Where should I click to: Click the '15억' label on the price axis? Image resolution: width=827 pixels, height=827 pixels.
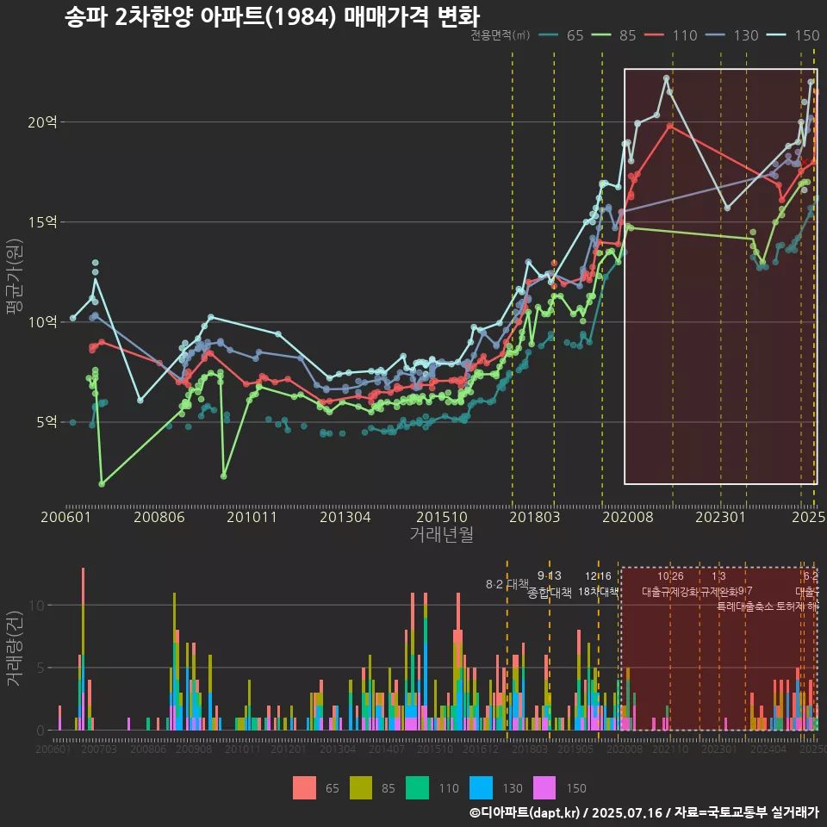point(42,221)
